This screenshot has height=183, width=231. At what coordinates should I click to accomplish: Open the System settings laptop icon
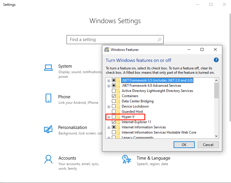[x=48, y=68]
